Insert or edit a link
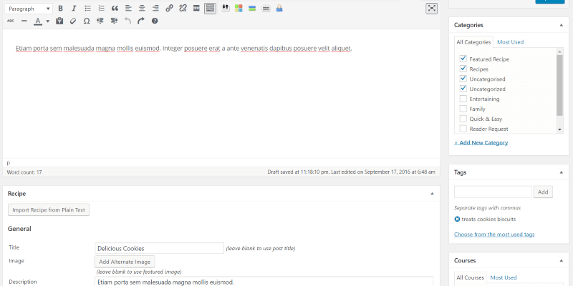 [x=169, y=9]
